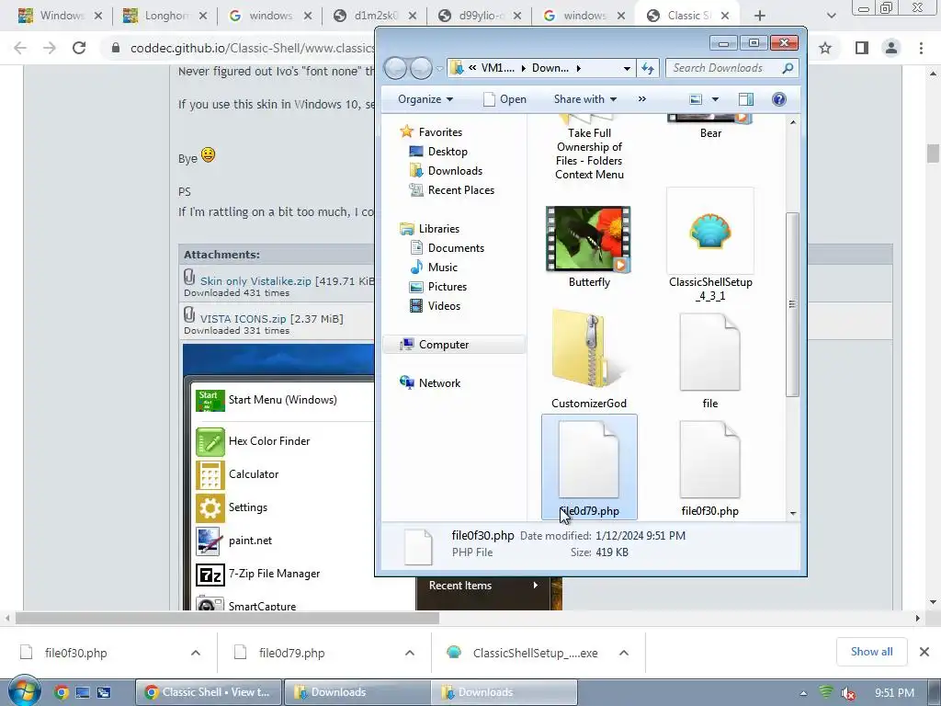
Task: Open the views dropdown arrow
Action: pyautogui.click(x=715, y=99)
